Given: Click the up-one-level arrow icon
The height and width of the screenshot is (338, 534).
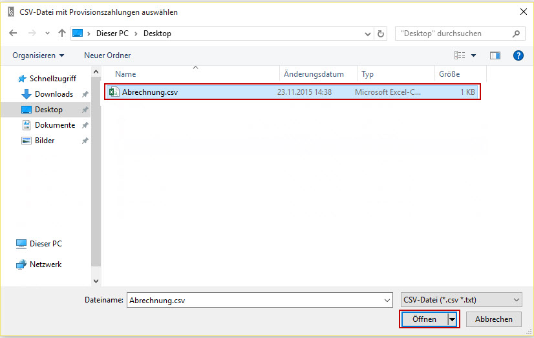Looking at the screenshot, I should 62,34.
